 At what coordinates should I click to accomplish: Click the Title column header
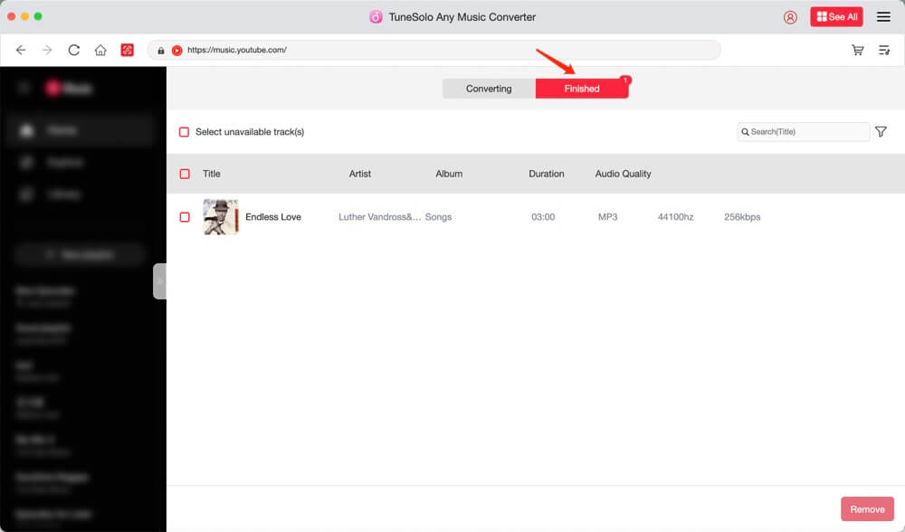pos(211,174)
